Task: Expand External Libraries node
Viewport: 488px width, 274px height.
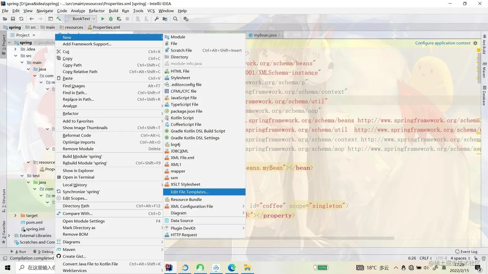Action: pos(9,235)
